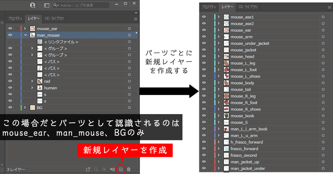This screenshot has width=333, height=174.
Task: Click the mouse_L_foot layer thumbnail
Action: [x=226, y=70]
